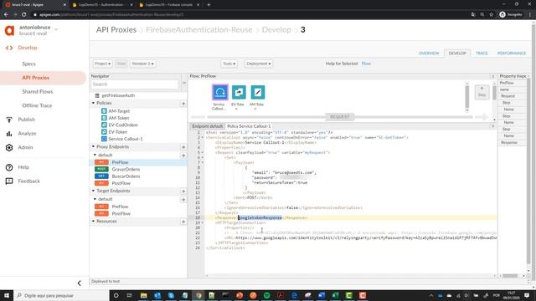This screenshot has width=536, height=301.
Task: Click the Flow help link
Action: [366, 64]
